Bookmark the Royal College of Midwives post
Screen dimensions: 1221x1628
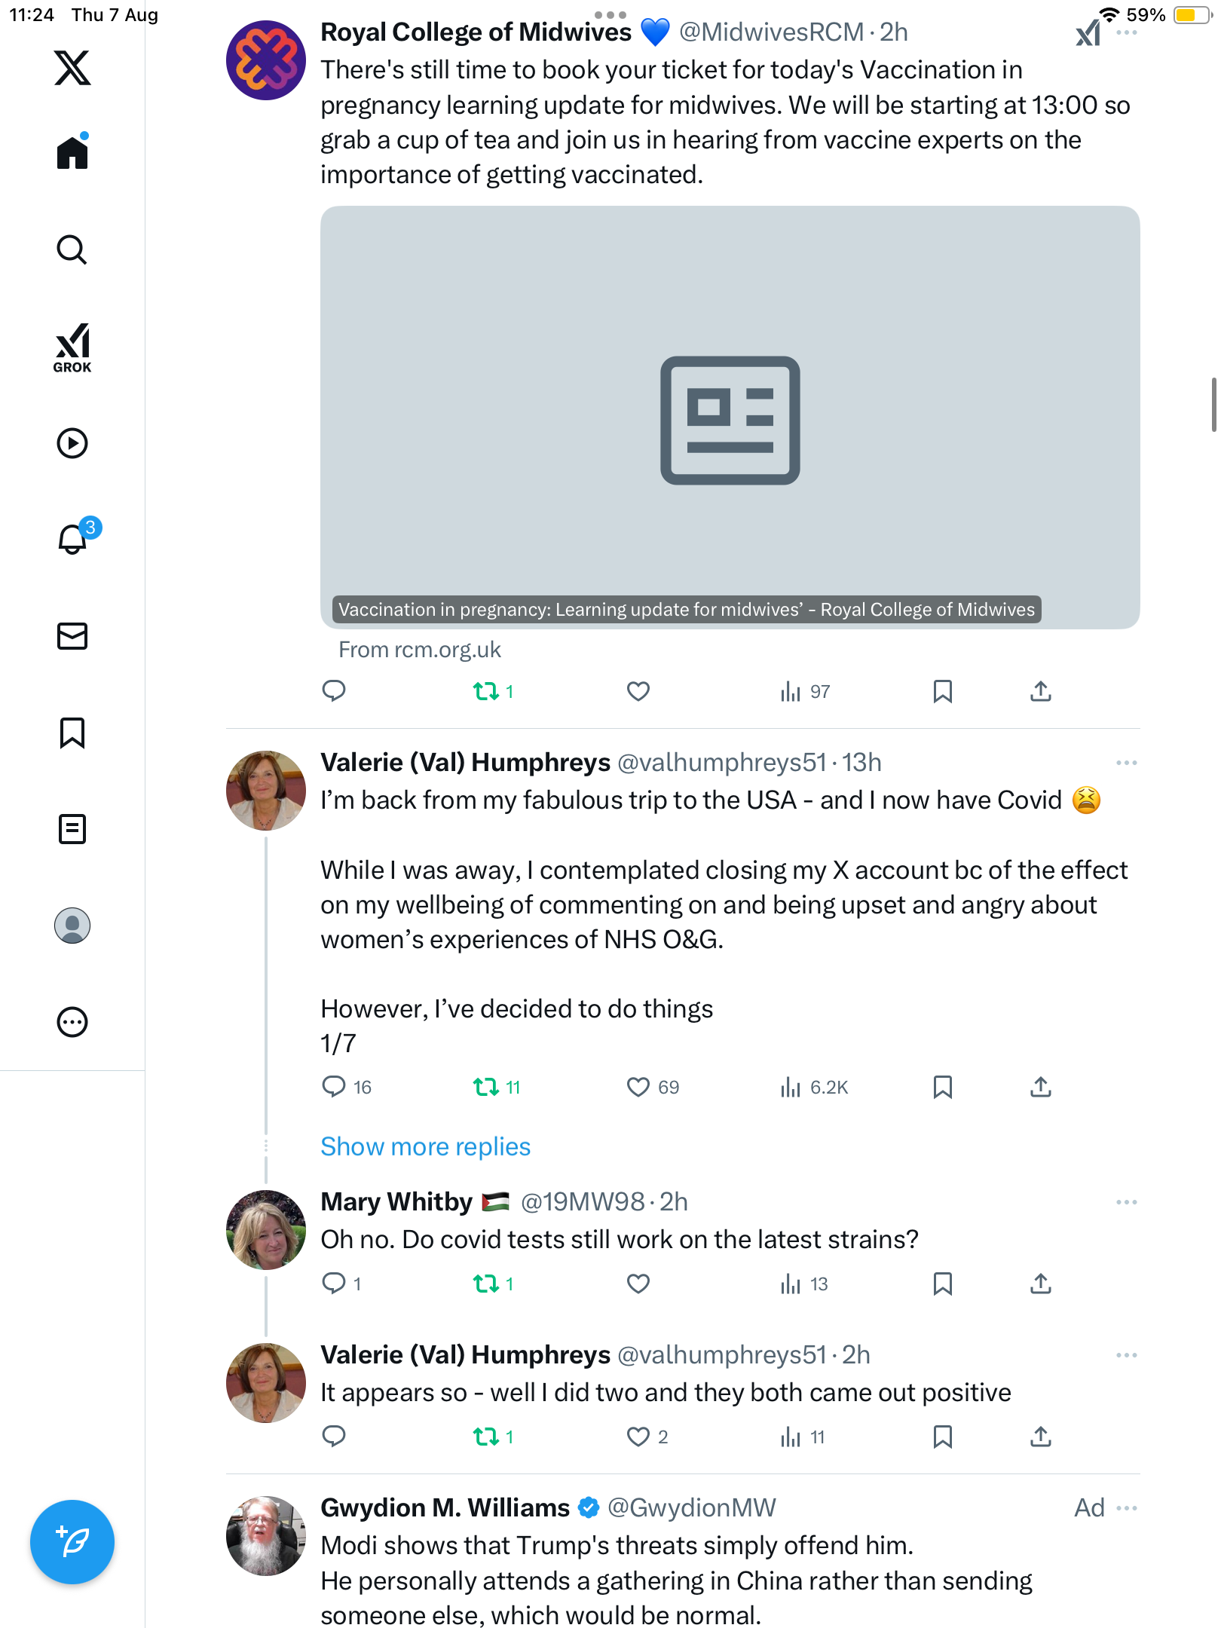(942, 691)
